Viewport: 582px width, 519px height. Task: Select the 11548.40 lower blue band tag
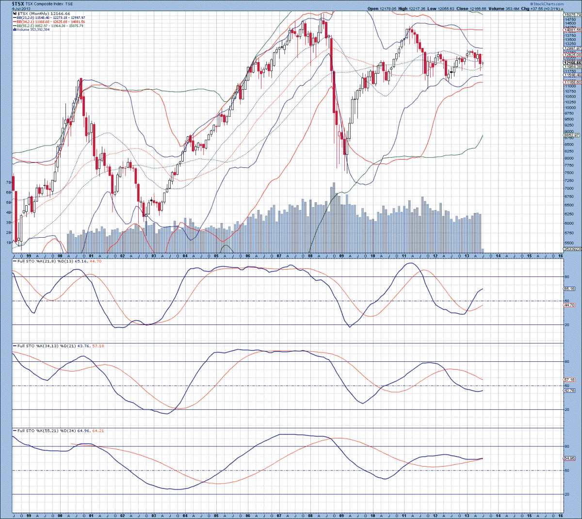[x=572, y=75]
